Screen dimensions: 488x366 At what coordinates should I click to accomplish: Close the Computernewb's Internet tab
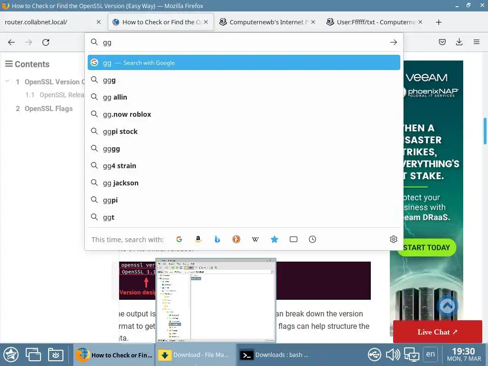click(x=313, y=22)
